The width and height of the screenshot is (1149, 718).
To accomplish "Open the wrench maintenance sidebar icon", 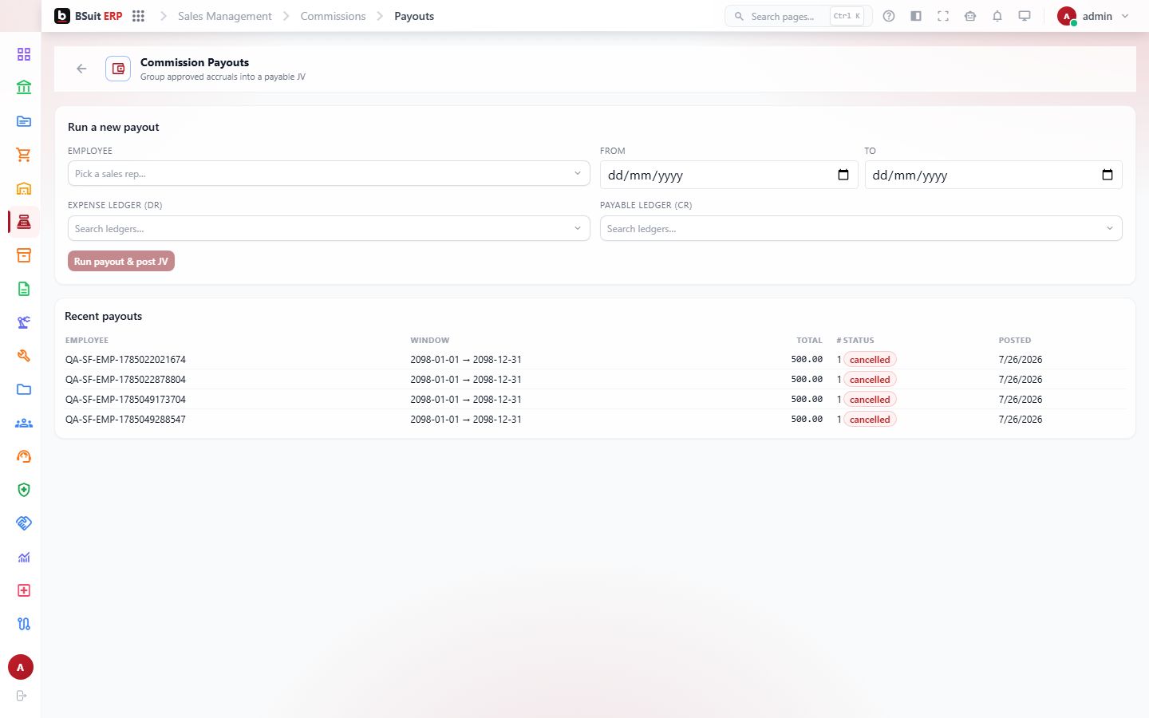I will tap(24, 356).
